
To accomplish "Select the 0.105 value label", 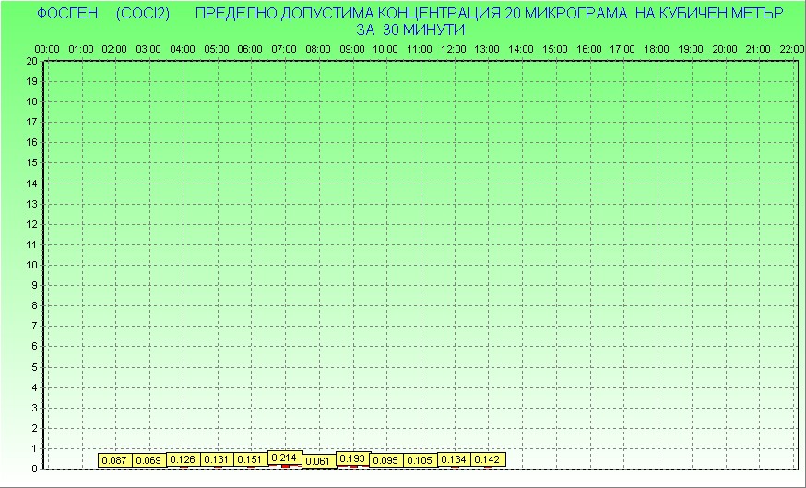I will tap(420, 460).
